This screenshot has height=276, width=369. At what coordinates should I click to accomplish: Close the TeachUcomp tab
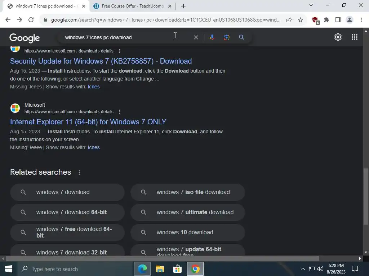coord(170,6)
